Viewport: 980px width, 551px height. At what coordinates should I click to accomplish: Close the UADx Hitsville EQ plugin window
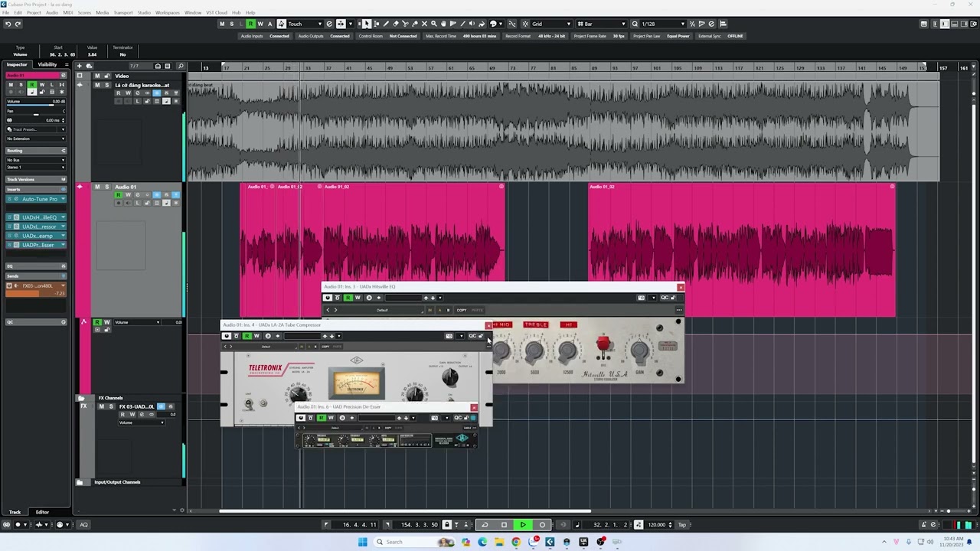pyautogui.click(x=680, y=287)
